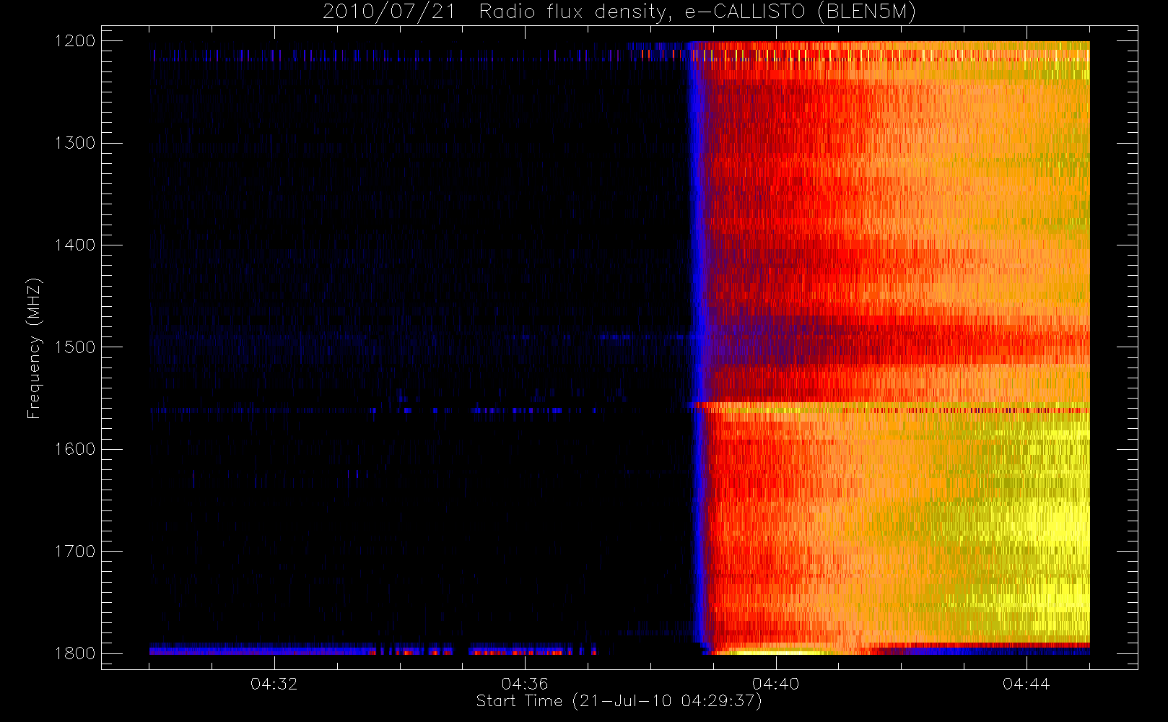1168x722 pixels.
Task: Select the 1200 frequency tick label
Action: tap(75, 41)
